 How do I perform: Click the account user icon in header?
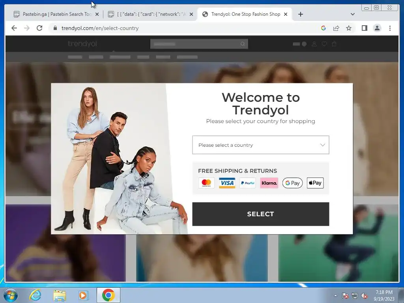(x=314, y=44)
